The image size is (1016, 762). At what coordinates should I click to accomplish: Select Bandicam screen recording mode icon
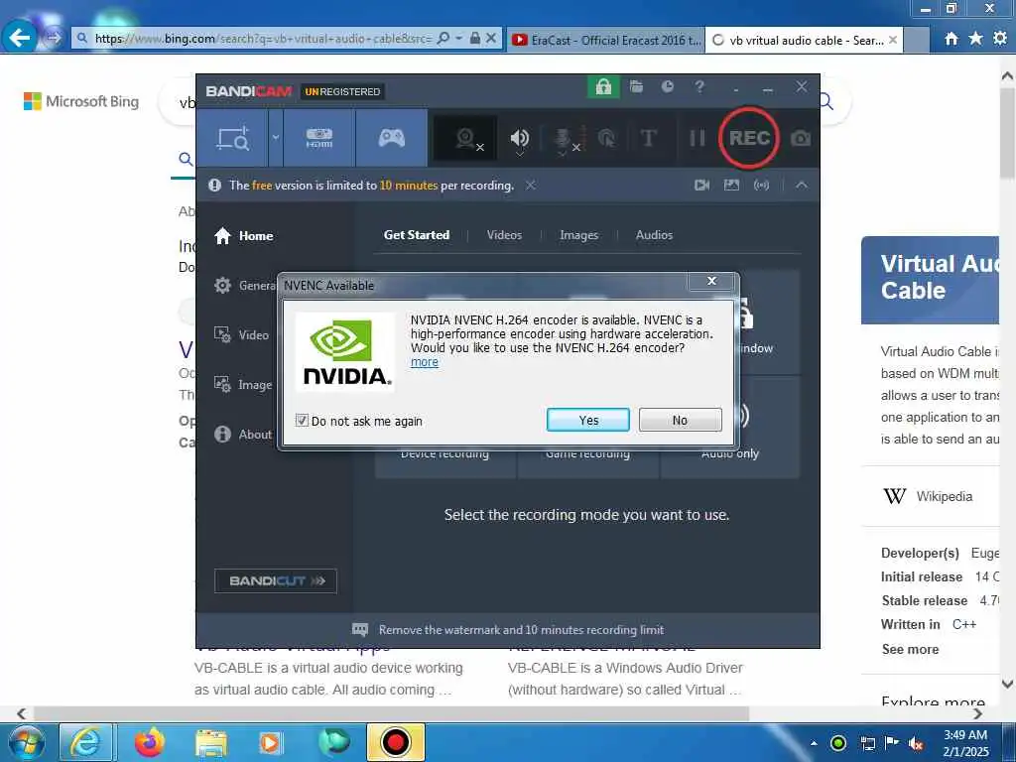(232, 138)
